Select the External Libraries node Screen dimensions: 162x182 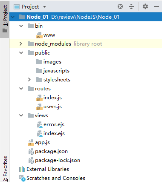coord(48,169)
